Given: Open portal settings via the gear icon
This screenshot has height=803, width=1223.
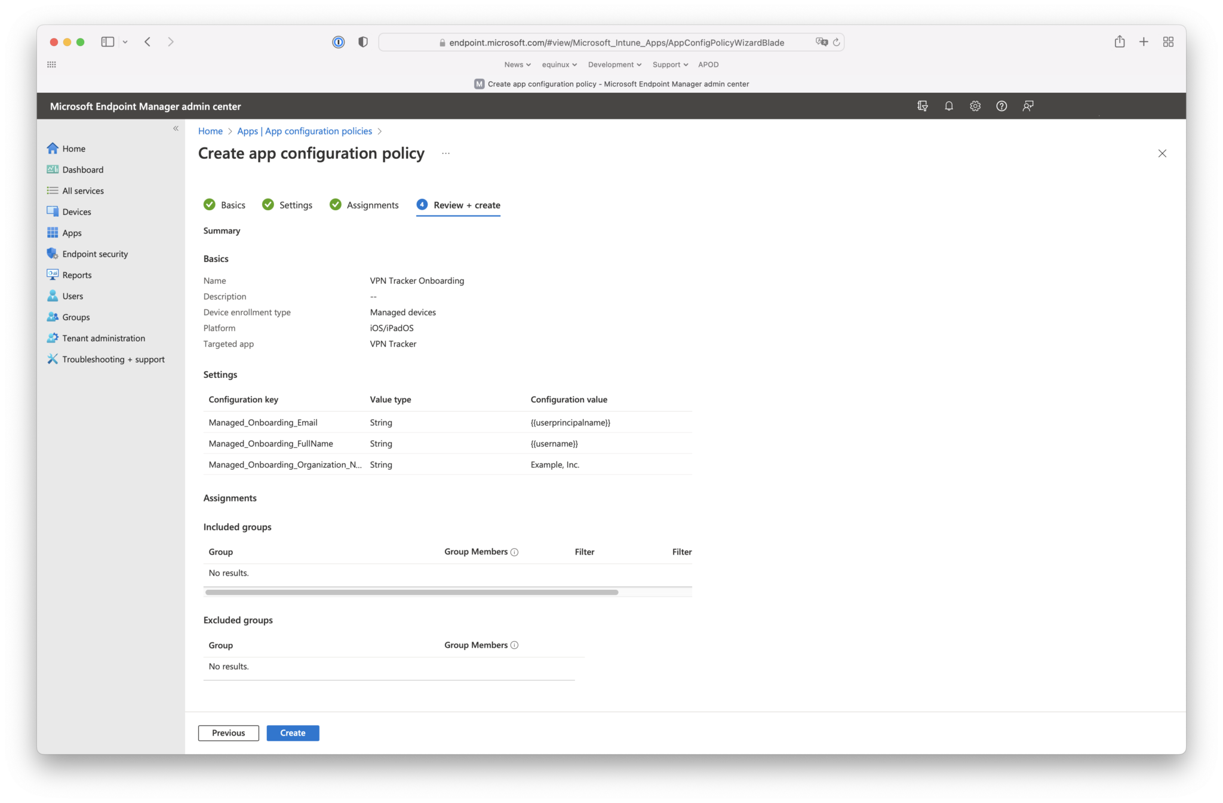Looking at the screenshot, I should 975,106.
